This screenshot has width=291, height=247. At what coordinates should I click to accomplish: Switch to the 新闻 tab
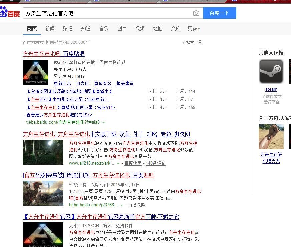[x=50, y=28]
